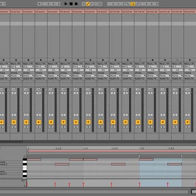Click the loop start field left of the punch-in switch
196x196 pixels.
pyautogui.click(x=116, y=4)
